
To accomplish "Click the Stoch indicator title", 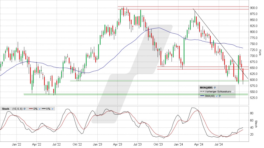I will [5, 109].
